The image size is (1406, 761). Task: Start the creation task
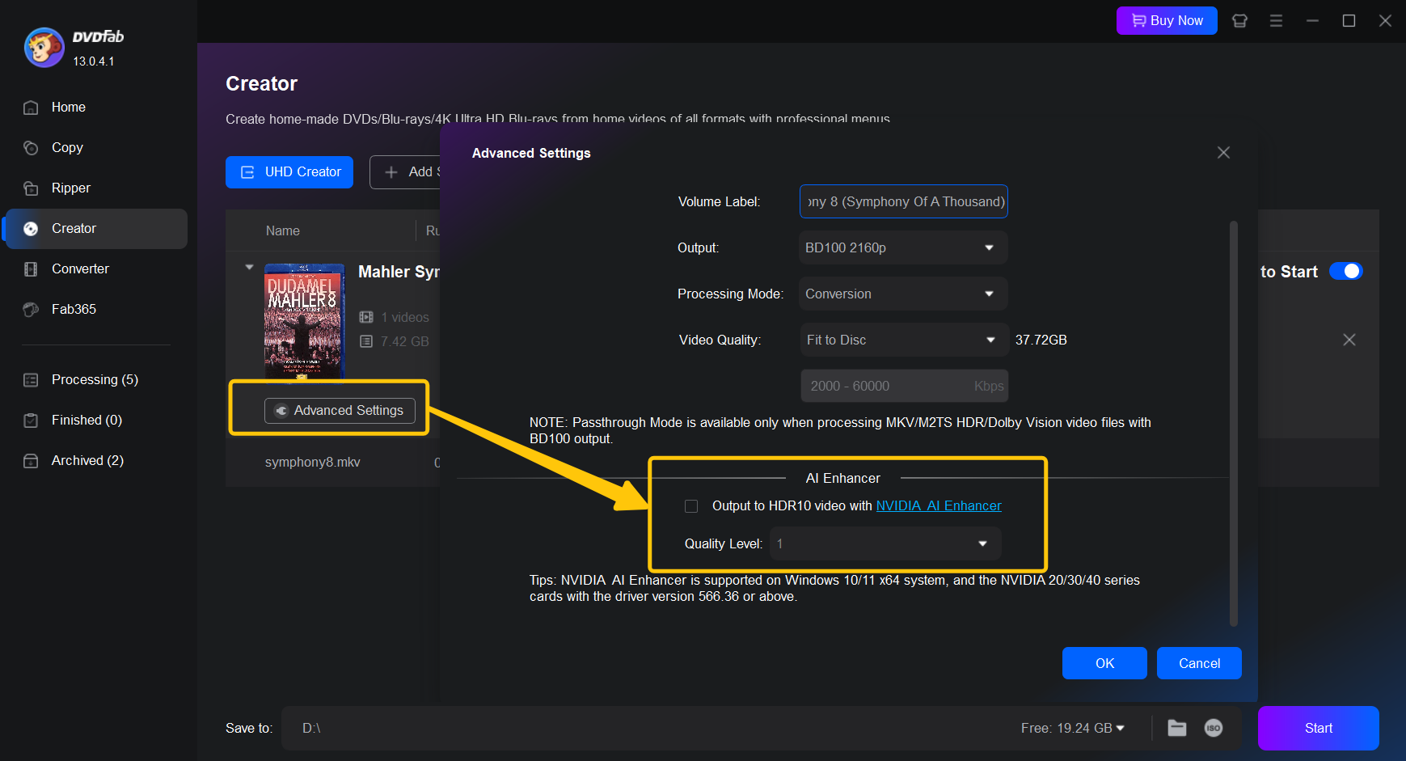tap(1319, 728)
